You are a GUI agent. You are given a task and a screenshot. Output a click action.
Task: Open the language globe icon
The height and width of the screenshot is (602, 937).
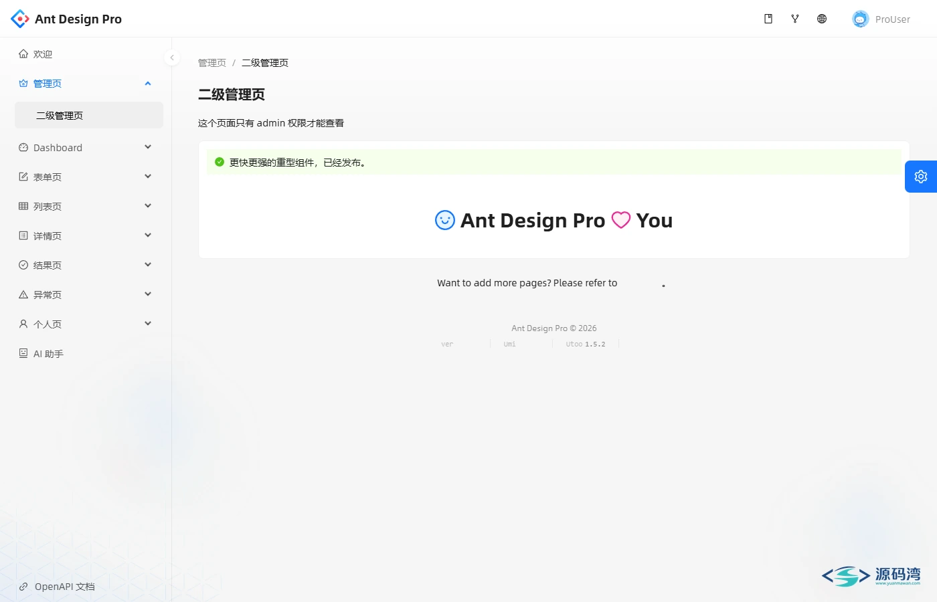822,19
